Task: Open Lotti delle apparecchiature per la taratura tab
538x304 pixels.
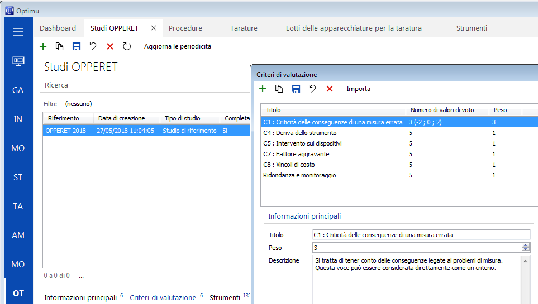Action: click(354, 28)
